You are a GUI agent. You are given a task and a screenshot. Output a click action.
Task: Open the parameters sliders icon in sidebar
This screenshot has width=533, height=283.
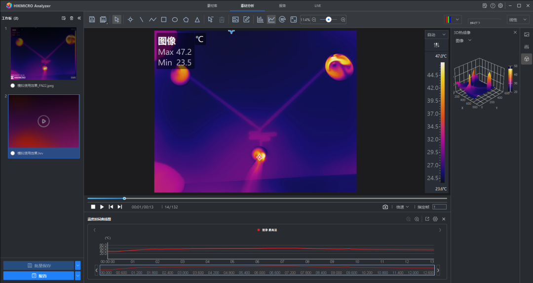click(527, 46)
